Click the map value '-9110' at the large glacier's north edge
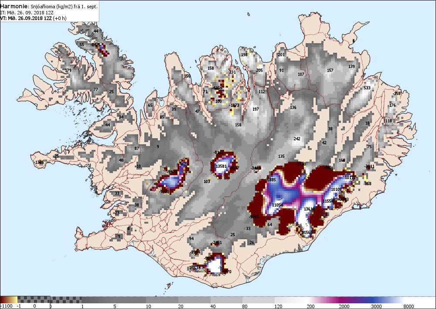 tap(301, 164)
